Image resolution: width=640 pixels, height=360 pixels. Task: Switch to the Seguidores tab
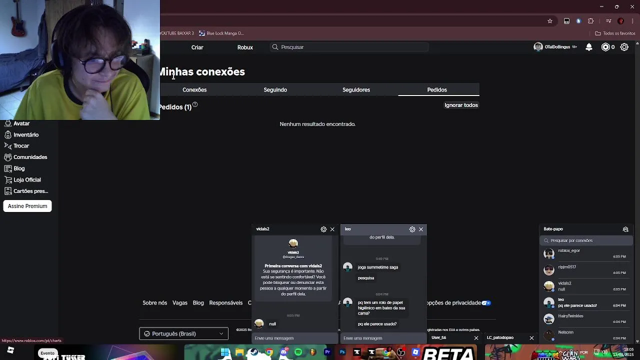pyautogui.click(x=356, y=89)
